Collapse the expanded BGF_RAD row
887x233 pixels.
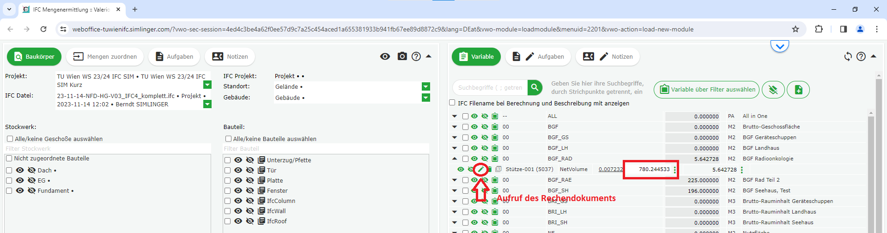[x=455, y=159]
